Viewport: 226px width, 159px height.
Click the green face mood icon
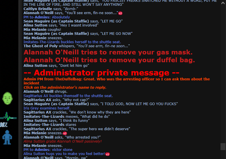pyautogui.click(x=7, y=98)
